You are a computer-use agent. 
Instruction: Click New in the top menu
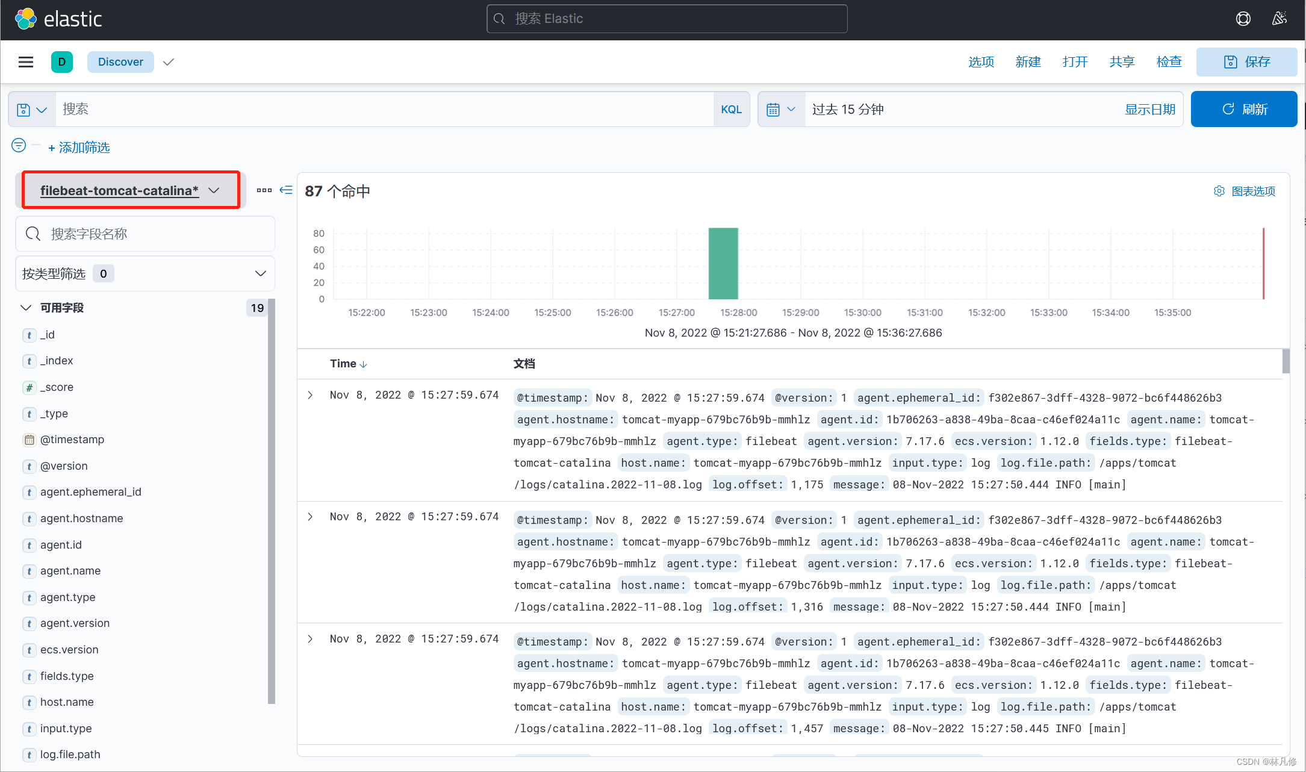[1028, 62]
